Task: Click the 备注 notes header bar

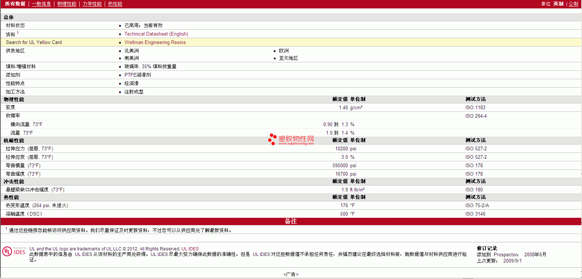Action: (x=291, y=221)
